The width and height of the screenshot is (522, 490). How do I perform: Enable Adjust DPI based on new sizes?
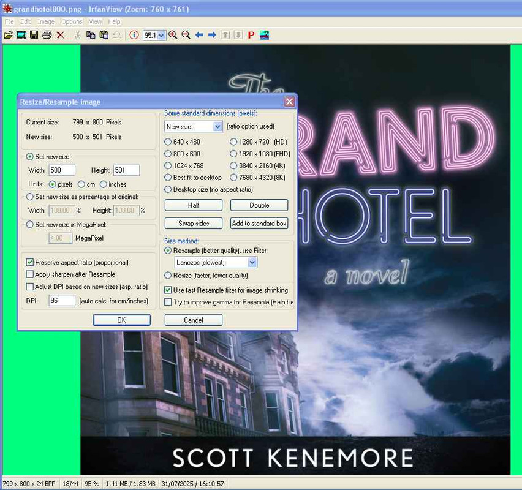(29, 287)
